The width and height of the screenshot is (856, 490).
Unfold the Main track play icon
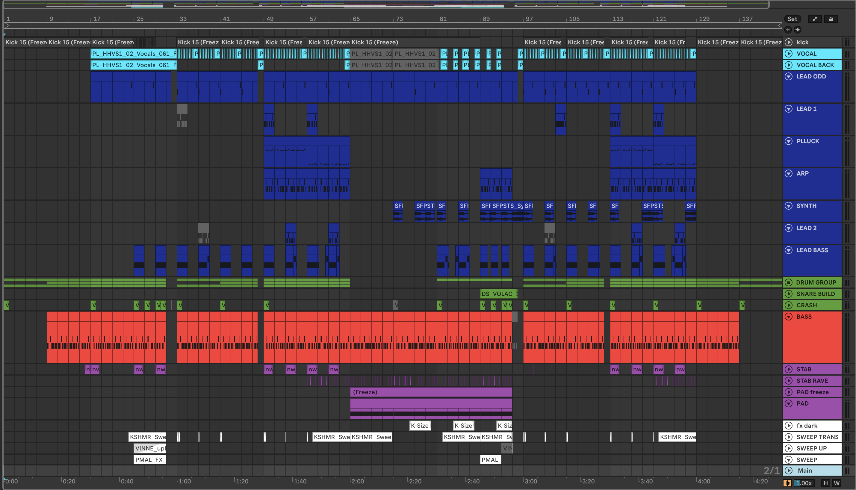pos(788,471)
